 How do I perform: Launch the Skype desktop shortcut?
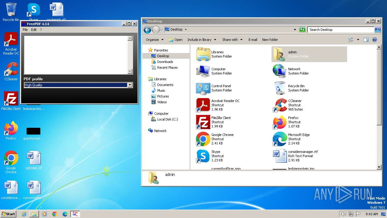tap(34, 12)
